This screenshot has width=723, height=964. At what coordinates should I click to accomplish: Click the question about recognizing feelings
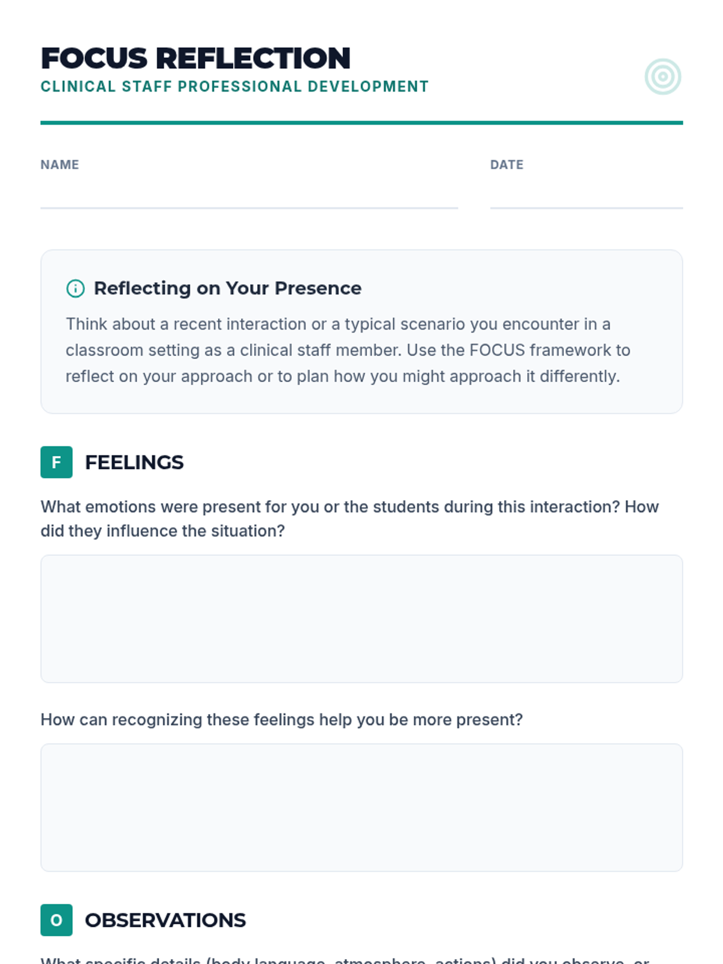pyautogui.click(x=281, y=719)
